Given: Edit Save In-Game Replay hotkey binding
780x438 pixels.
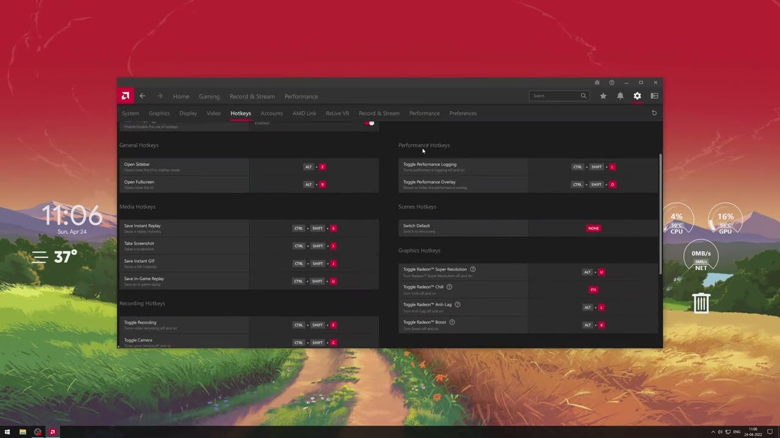Looking at the screenshot, I should pos(314,281).
